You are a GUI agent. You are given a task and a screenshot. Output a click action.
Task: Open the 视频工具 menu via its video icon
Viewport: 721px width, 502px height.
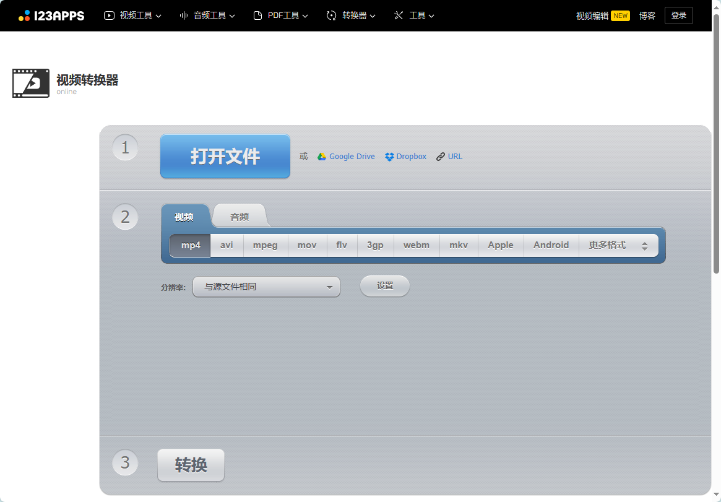110,15
